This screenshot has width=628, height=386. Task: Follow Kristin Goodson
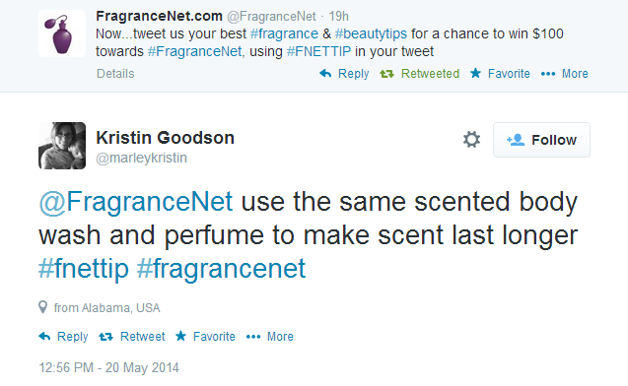point(541,140)
